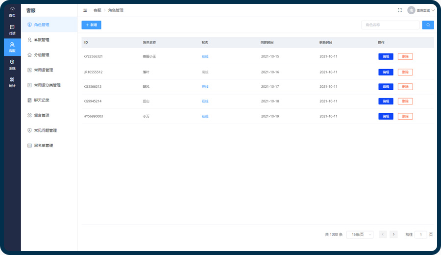
Task: Select 聊天记录 from the side menu
Action: click(x=41, y=100)
